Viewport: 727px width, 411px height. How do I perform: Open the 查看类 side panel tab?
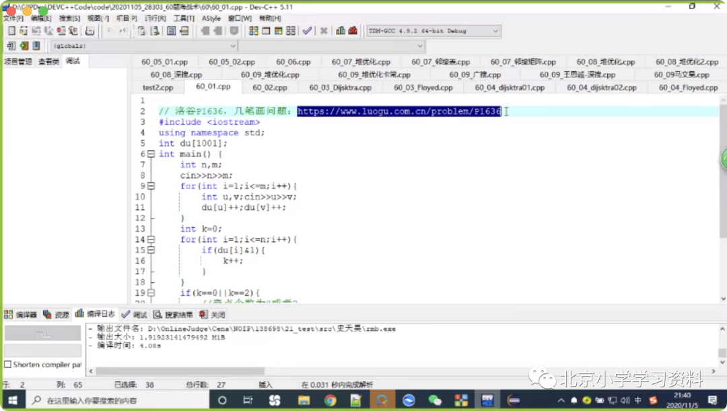(x=48, y=61)
